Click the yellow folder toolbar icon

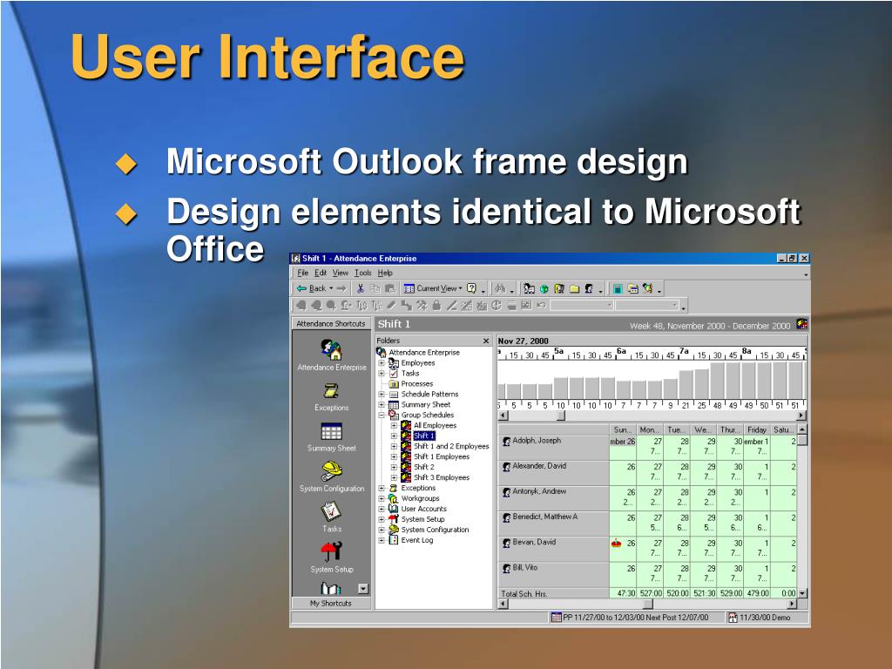[575, 289]
